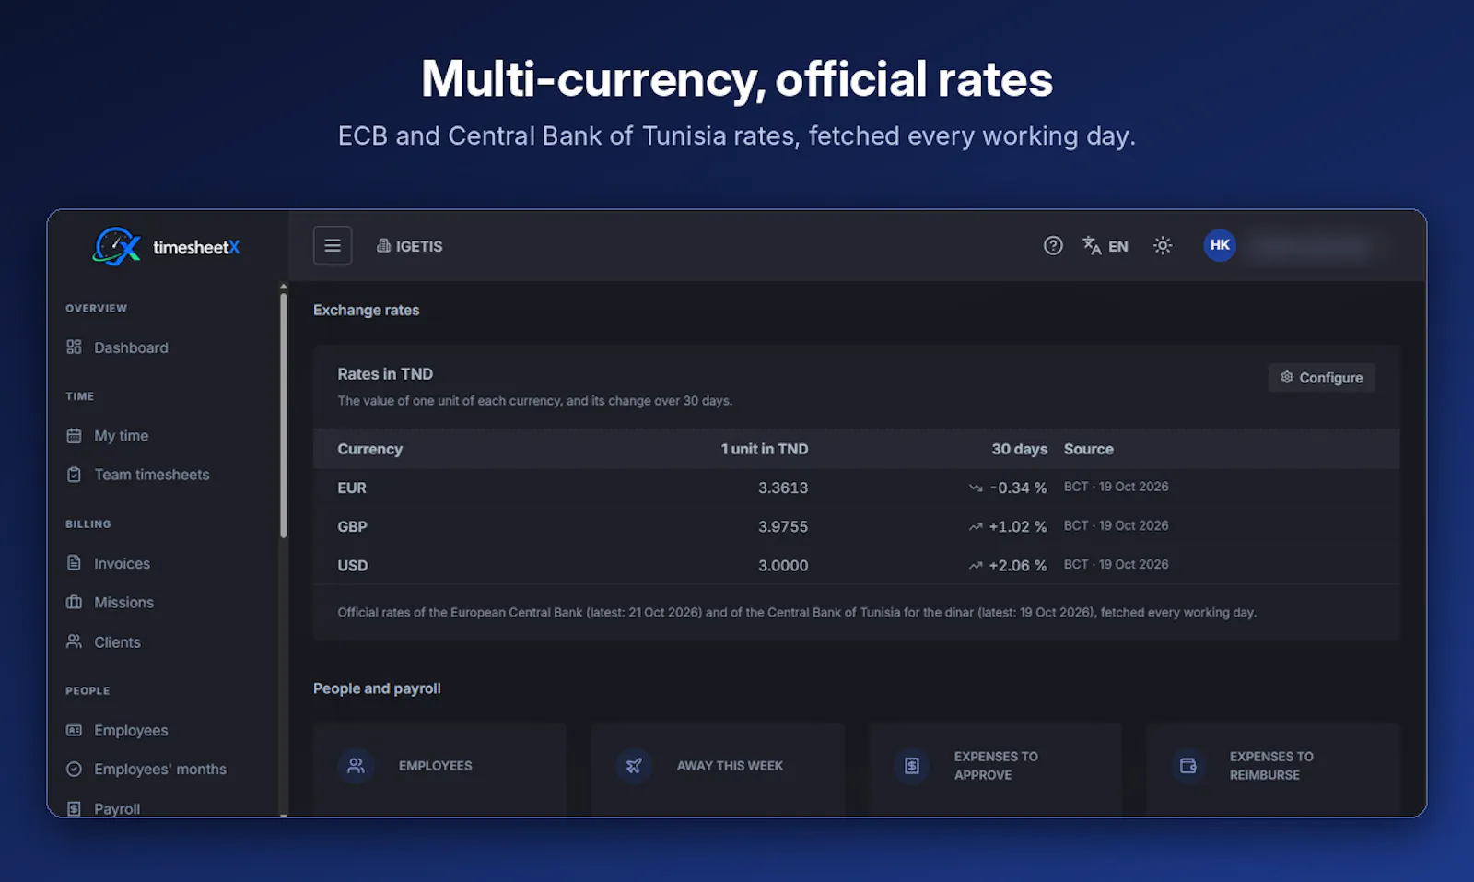Go to My time page
The height and width of the screenshot is (882, 1474).
[121, 436]
